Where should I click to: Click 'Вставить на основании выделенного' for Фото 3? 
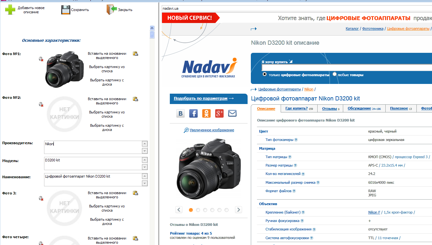click(x=107, y=195)
